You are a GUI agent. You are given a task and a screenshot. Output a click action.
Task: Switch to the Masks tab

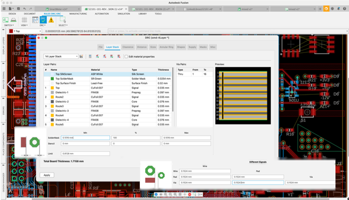tap(203, 47)
